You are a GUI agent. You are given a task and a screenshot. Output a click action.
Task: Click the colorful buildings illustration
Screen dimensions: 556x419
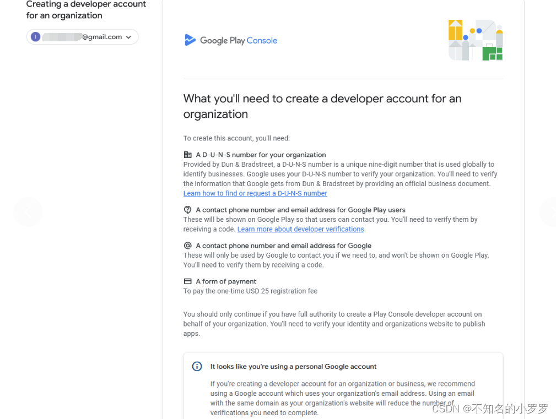pos(476,40)
